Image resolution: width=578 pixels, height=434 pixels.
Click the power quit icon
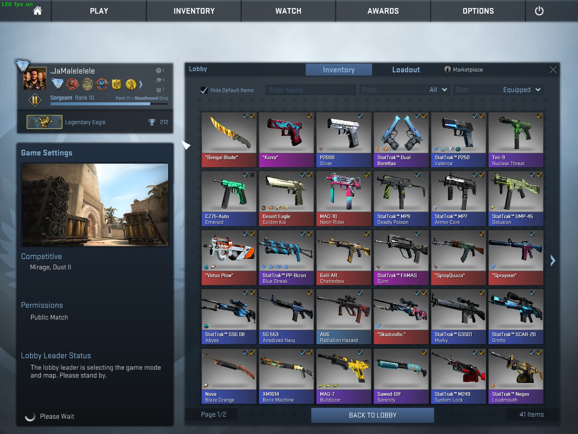[539, 11]
